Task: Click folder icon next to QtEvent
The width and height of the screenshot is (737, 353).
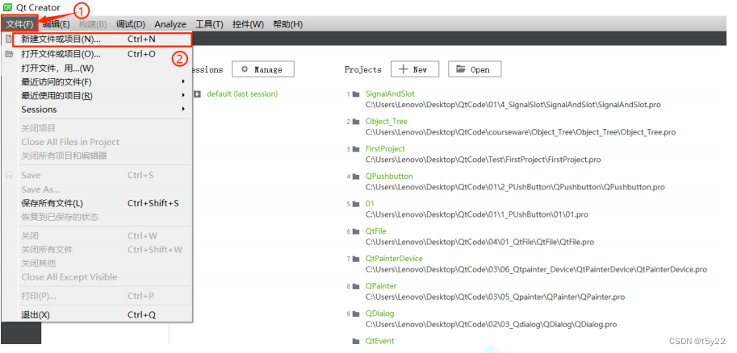Action: pyautogui.click(x=356, y=341)
